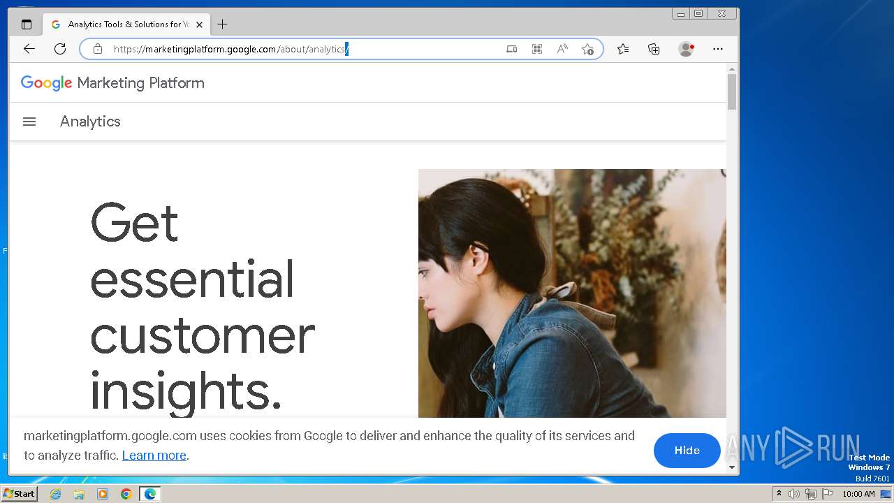Create QR code for this page
The height and width of the screenshot is (503, 894).
(537, 49)
